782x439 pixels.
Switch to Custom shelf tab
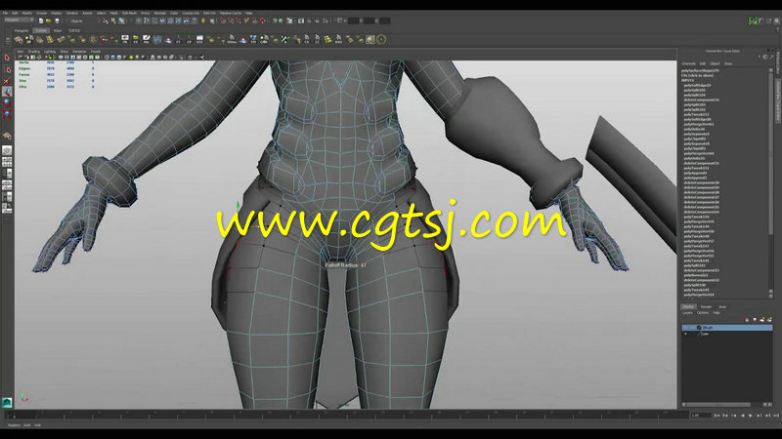[41, 30]
